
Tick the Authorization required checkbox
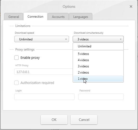pos(16,83)
